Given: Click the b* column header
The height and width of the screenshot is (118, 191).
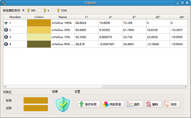Looking at the screenshot, I should [134, 17].
